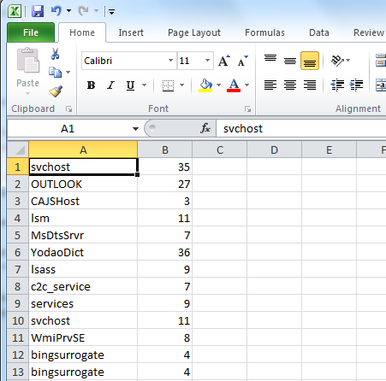Open the font color palette dropdown
Screen dimensions: 386x381
pos(247,85)
